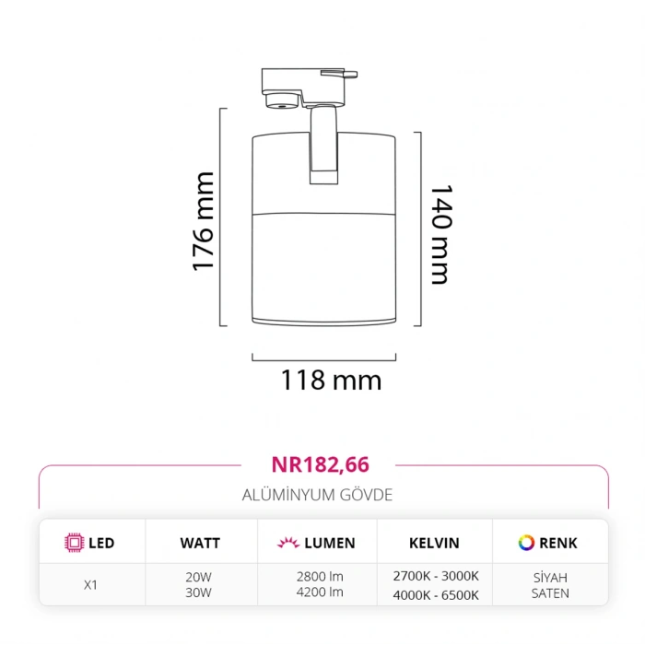Click the 2800 lm lumen value
Image resolution: width=645 pixels, height=645 pixels.
(320, 575)
